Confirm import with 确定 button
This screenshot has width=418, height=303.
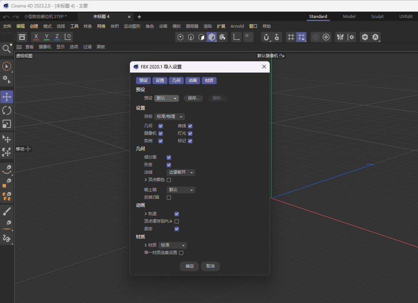point(189,266)
